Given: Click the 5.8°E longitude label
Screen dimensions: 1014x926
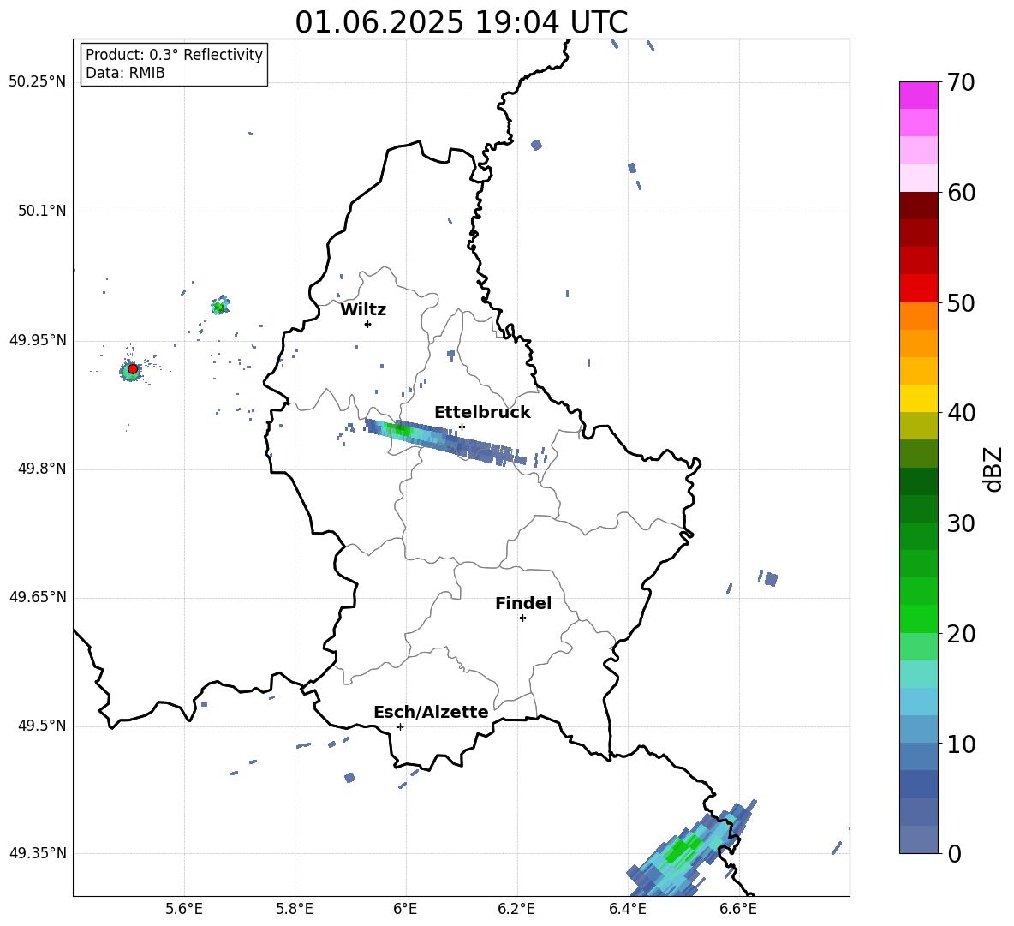Looking at the screenshot, I should pos(295,909).
